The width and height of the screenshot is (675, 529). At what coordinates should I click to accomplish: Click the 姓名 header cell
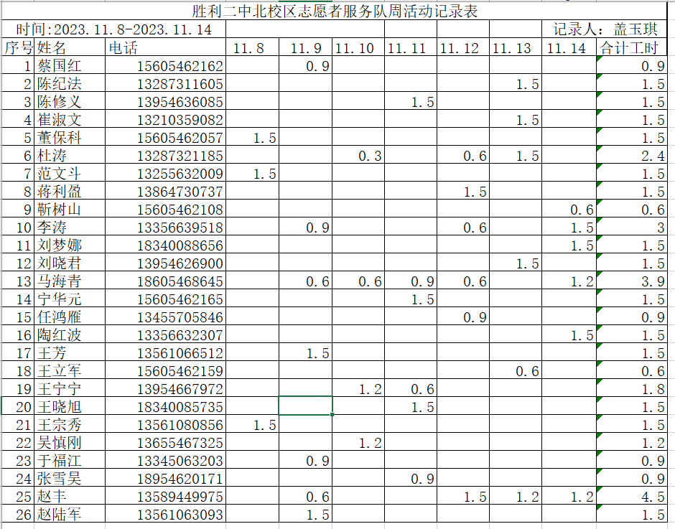tap(70, 47)
